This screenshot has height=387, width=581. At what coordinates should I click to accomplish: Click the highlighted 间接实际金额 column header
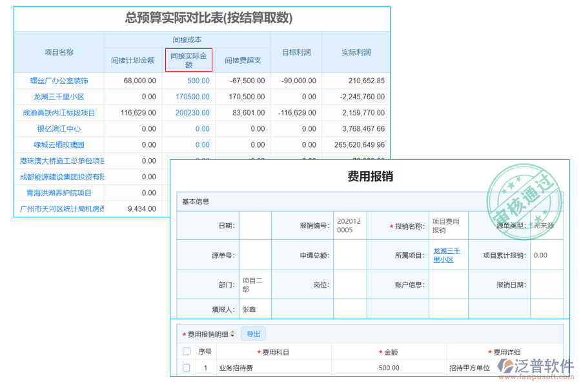[x=189, y=59]
